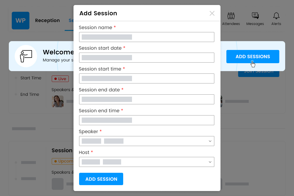
Task: Click the presenter whiteboard icon
Action: [x=26, y=56]
